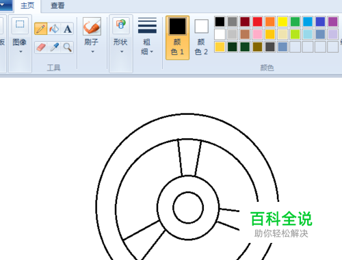Pick the orange color swatch

click(270, 22)
